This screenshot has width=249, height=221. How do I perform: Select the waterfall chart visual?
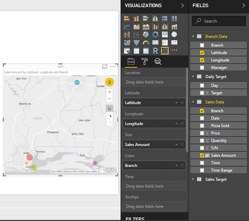tap(127, 34)
